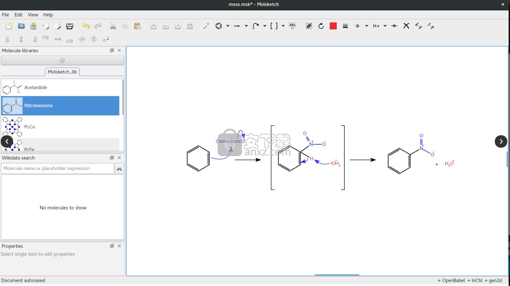This screenshot has height=286, width=510.
Task: Open the line width tool
Action: point(345,26)
